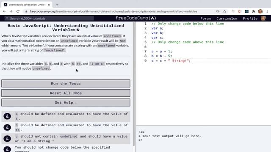Open the Forum link
The height and width of the screenshot is (152, 271).
click(205, 19)
